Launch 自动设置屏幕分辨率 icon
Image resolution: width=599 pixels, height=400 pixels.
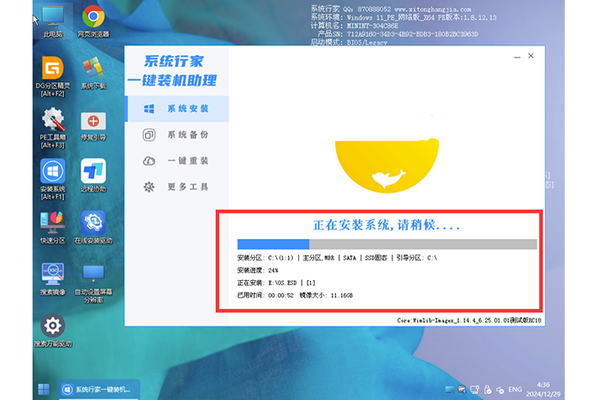(x=93, y=284)
